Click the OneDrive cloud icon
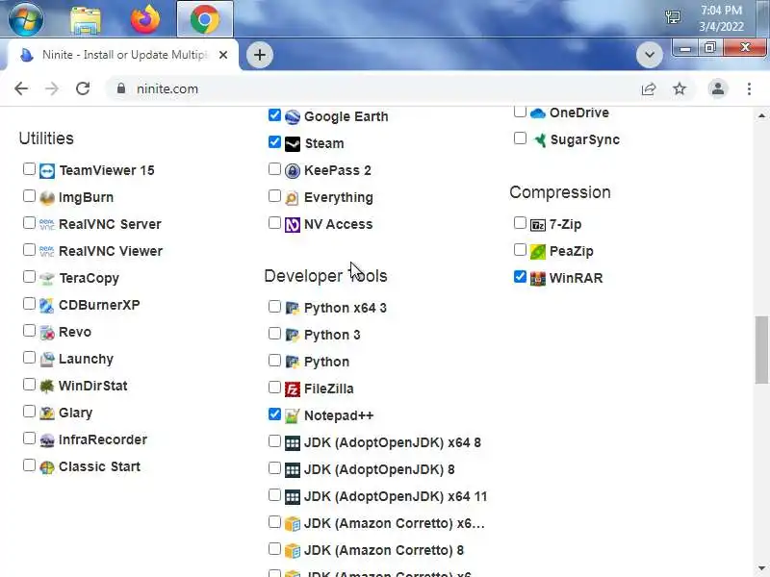 pos(538,113)
